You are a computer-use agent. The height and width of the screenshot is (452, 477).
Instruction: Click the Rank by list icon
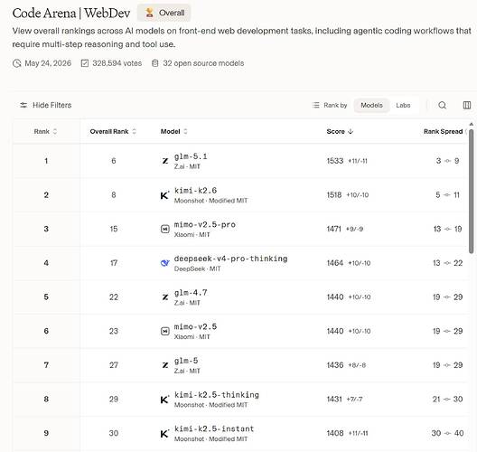tap(316, 105)
